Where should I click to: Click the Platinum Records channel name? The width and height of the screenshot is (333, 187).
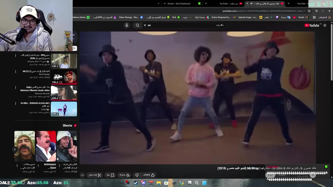(x=42, y=94)
